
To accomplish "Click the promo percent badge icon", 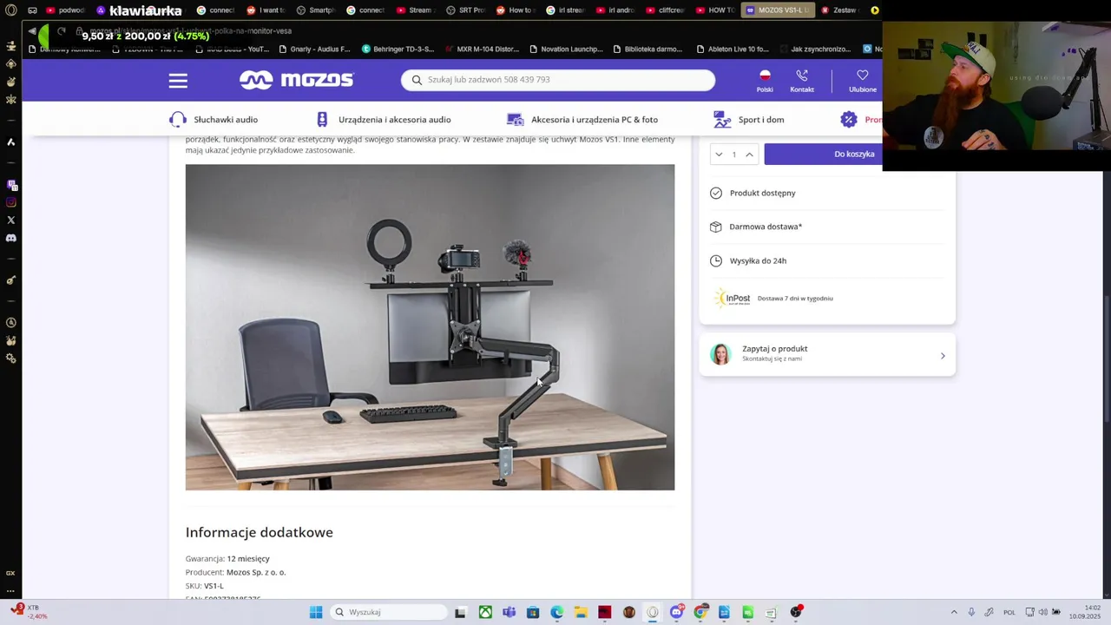I will 849,120.
